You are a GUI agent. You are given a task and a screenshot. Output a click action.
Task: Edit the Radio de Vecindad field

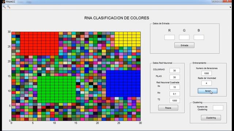coord(206,83)
